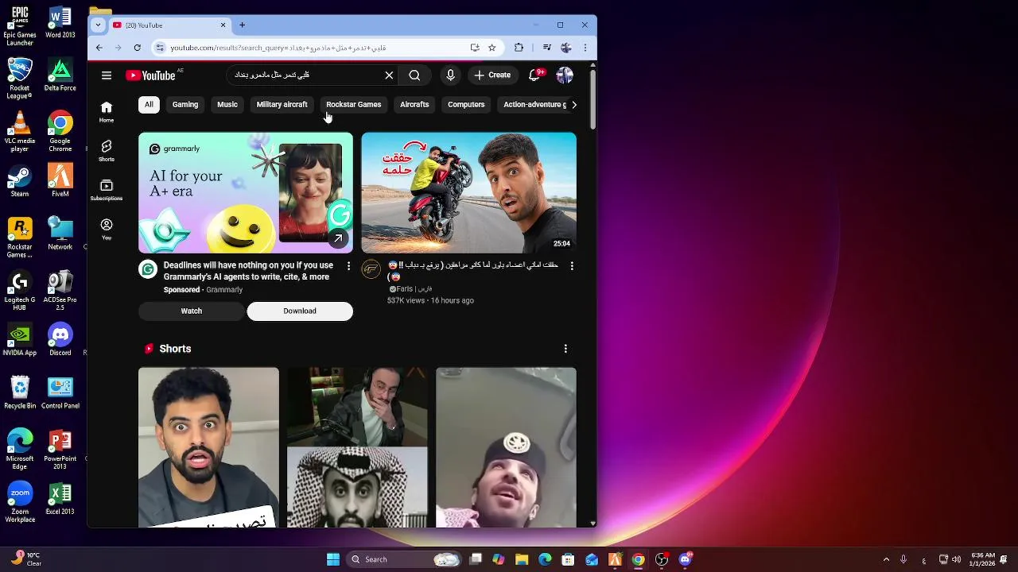
Task: Open Faris channel avatar icon
Action: coord(371,269)
